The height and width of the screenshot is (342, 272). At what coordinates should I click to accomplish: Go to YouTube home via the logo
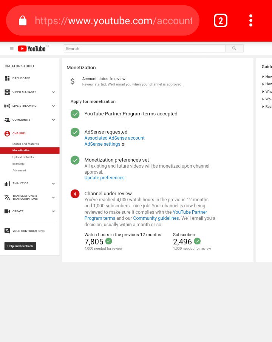click(32, 48)
